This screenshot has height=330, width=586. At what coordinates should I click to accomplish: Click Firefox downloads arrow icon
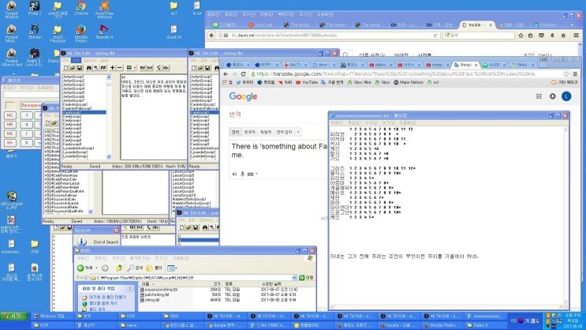pyautogui.click(x=552, y=36)
